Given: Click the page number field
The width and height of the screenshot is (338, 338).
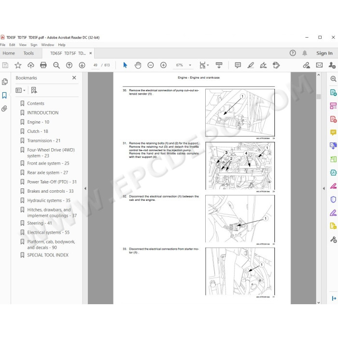Looking at the screenshot, I should pos(95,65).
